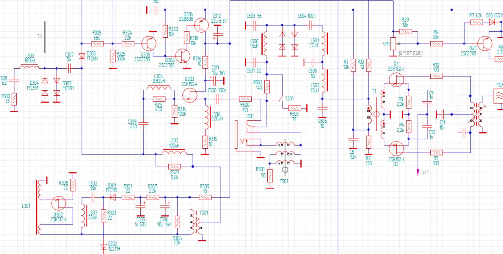503x254 pixels.
Task: Select the Q303 2SK152-4 FET symbol
Action: (x=190, y=95)
